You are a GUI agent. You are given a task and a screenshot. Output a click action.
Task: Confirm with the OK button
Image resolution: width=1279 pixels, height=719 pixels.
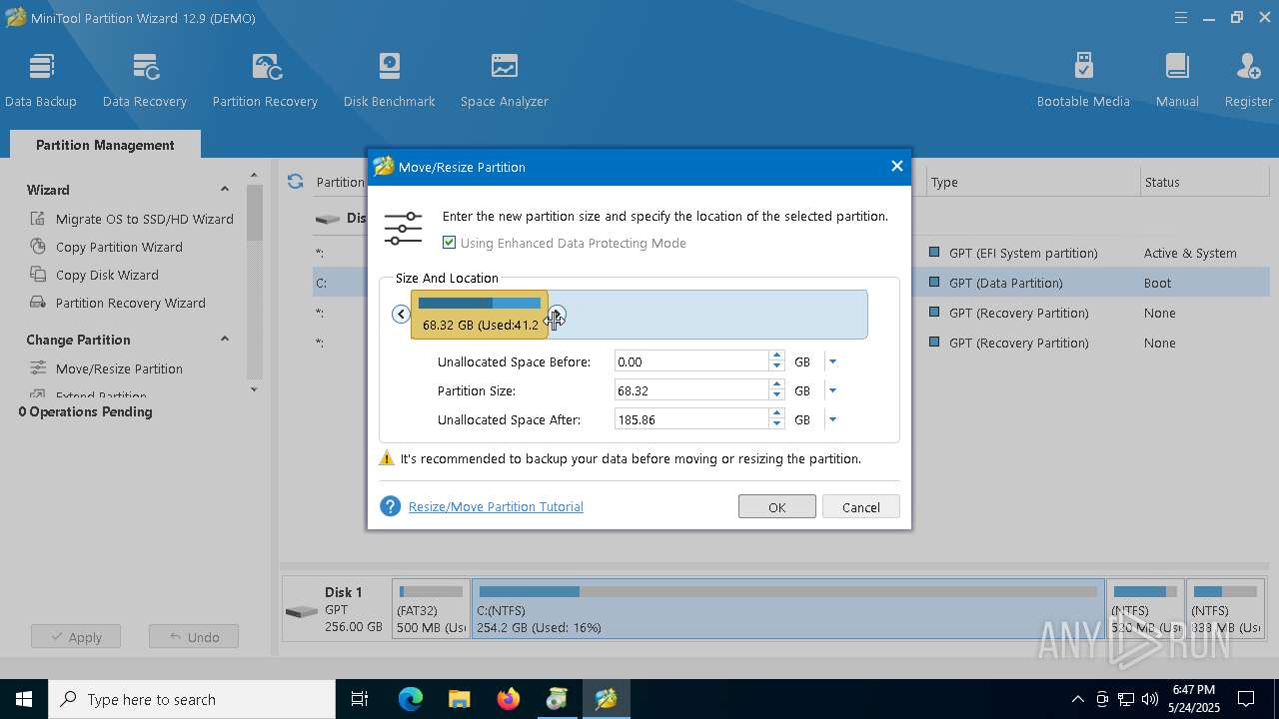[x=777, y=506]
